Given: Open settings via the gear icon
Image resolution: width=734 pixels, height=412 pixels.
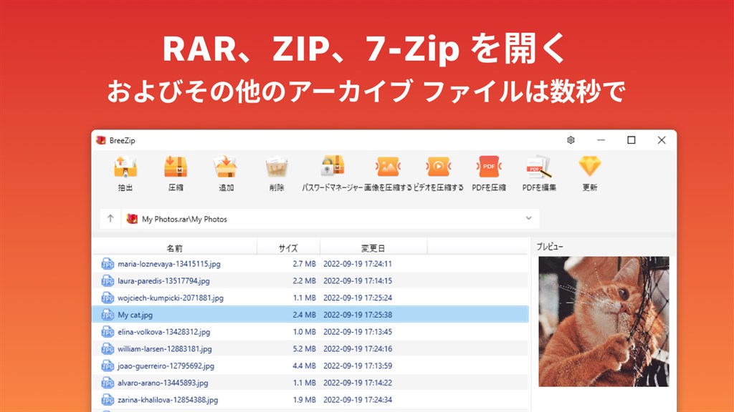Looking at the screenshot, I should click(571, 140).
